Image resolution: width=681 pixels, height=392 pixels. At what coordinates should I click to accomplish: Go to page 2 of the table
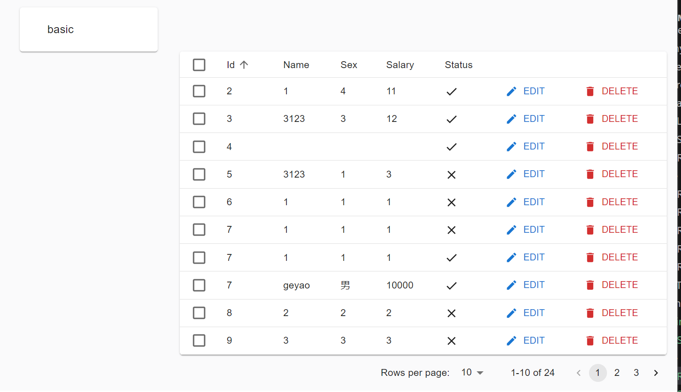(x=617, y=373)
